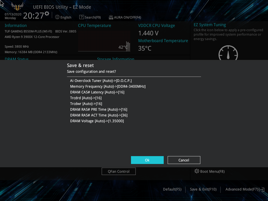Open QFan Control

point(119,171)
